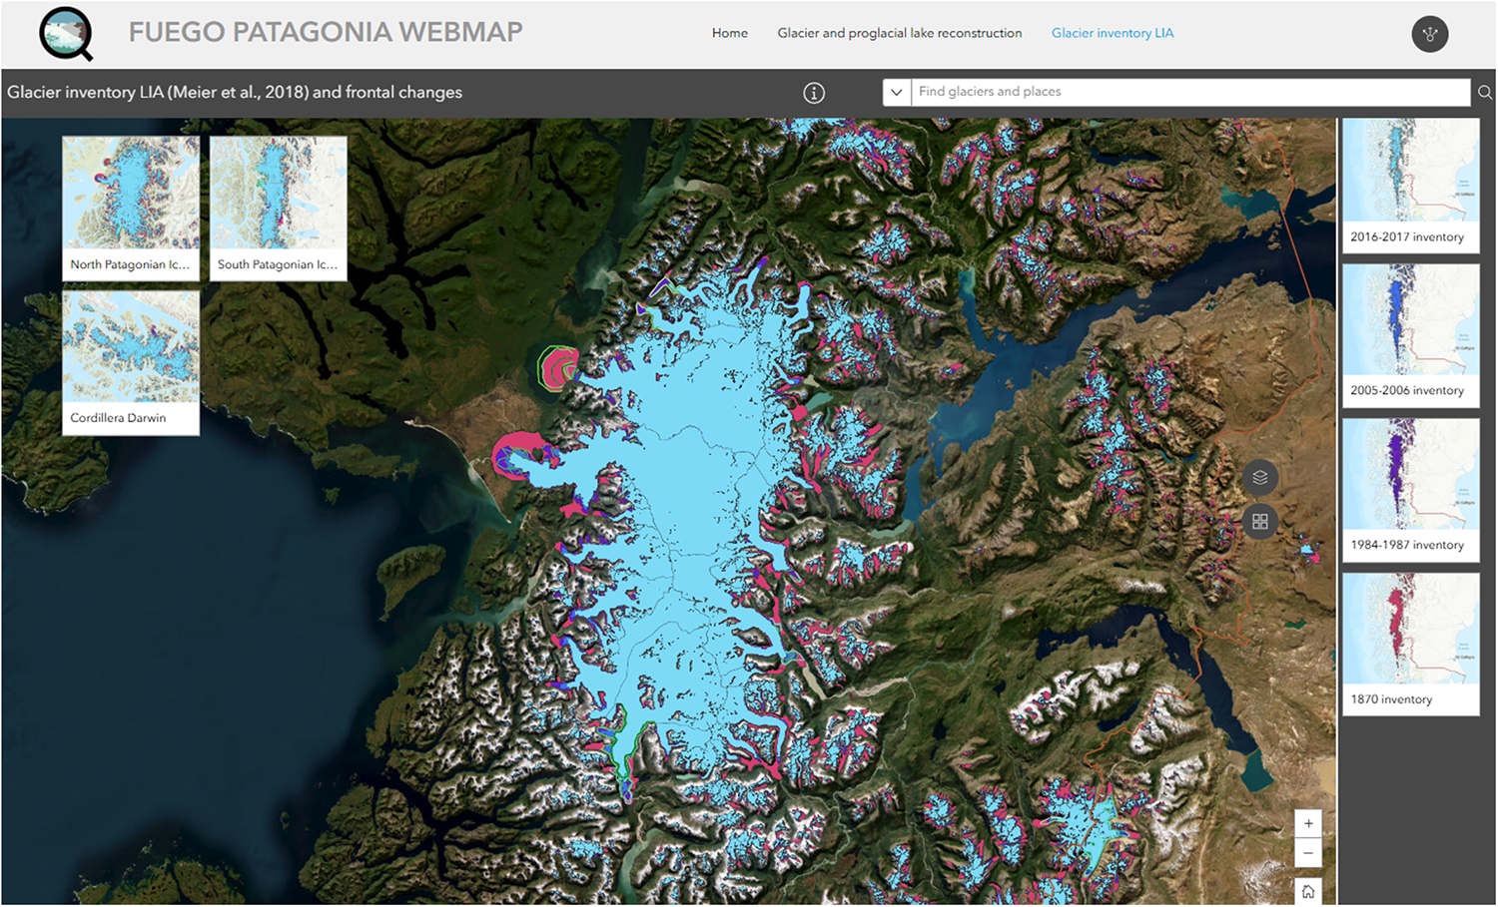Zoom in with the plus button

tap(1308, 824)
